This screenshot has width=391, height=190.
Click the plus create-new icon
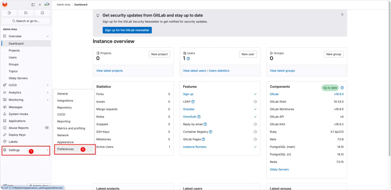(40, 5)
